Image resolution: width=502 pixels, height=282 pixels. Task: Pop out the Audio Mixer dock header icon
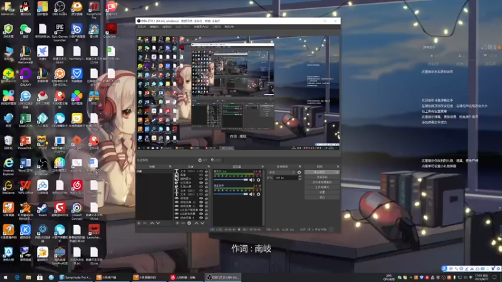(262, 167)
